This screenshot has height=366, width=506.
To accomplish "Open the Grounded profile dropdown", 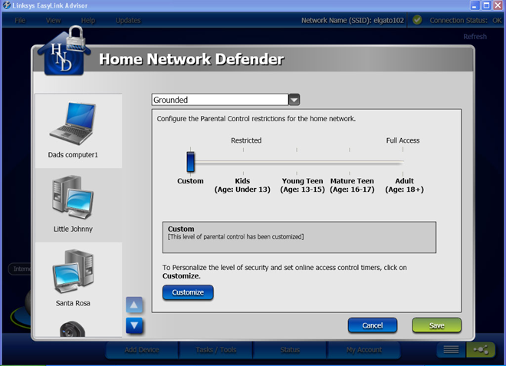I will 294,100.
